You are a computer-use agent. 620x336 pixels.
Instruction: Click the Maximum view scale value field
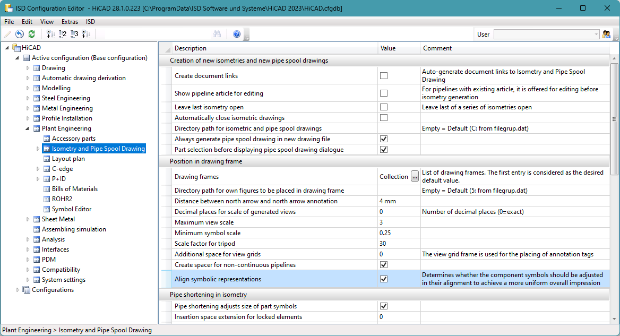click(x=399, y=222)
